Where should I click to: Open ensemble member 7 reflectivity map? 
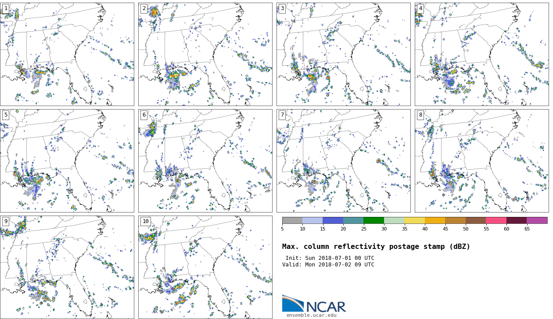click(x=344, y=161)
